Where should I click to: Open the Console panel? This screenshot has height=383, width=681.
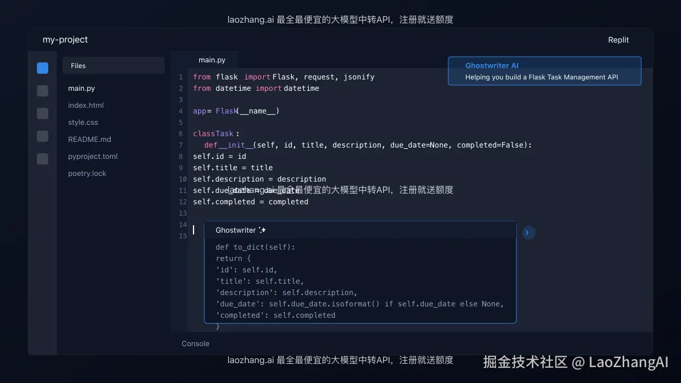pos(195,343)
